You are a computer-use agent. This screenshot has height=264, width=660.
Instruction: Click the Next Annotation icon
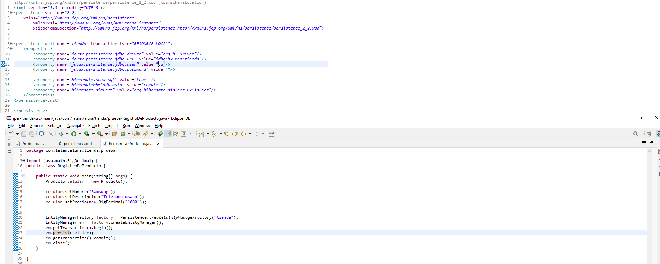(x=201, y=134)
